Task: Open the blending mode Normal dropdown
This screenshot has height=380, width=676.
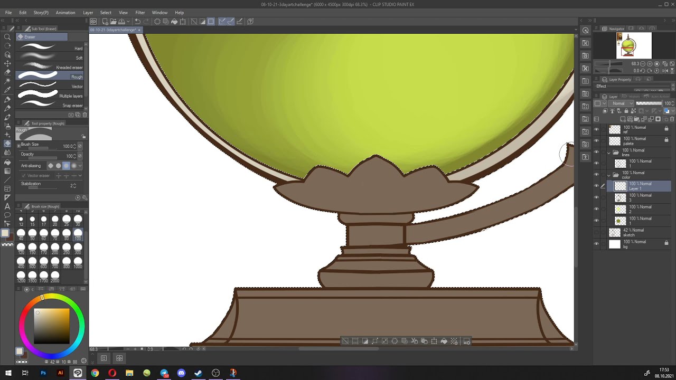Action: click(621, 103)
